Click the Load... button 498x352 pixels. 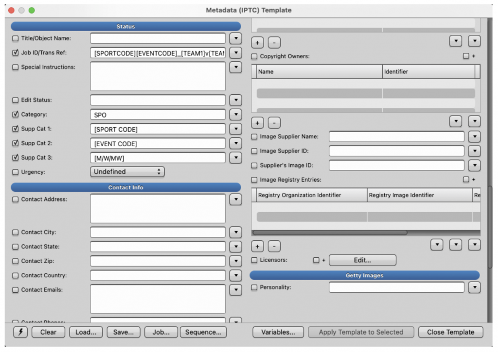click(86, 332)
